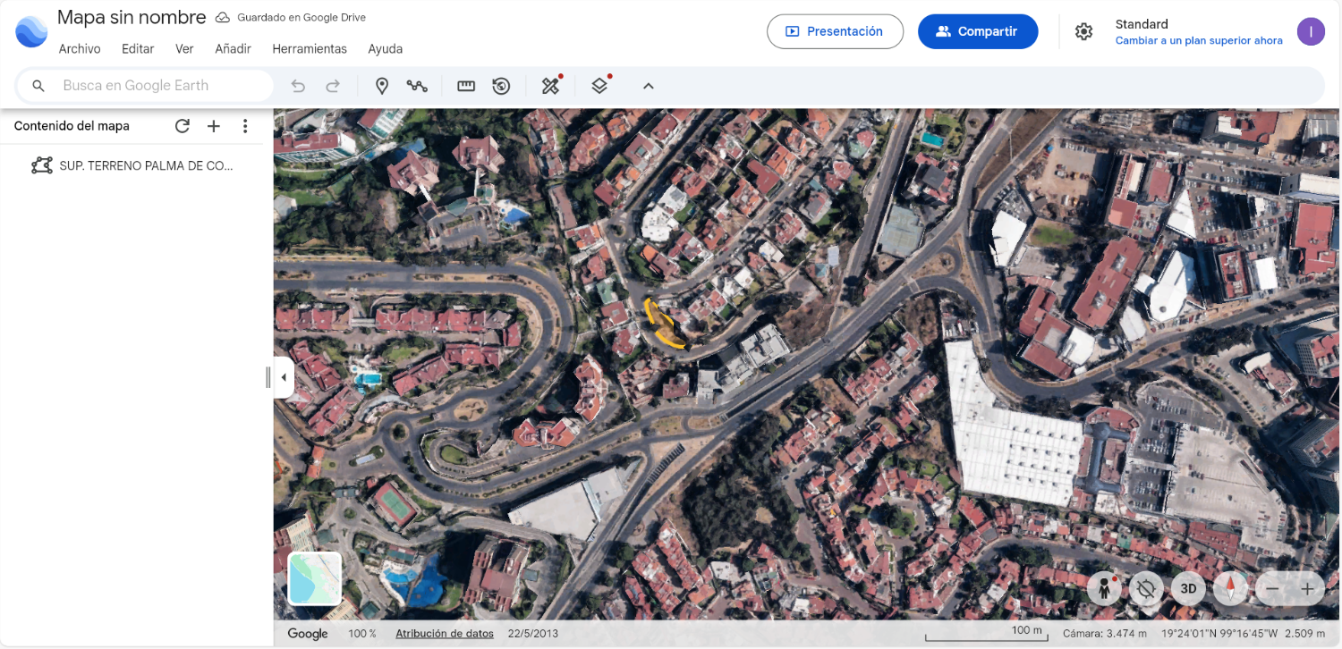This screenshot has height=649, width=1342.
Task: Toggle the location tracking button
Action: [x=1146, y=588]
